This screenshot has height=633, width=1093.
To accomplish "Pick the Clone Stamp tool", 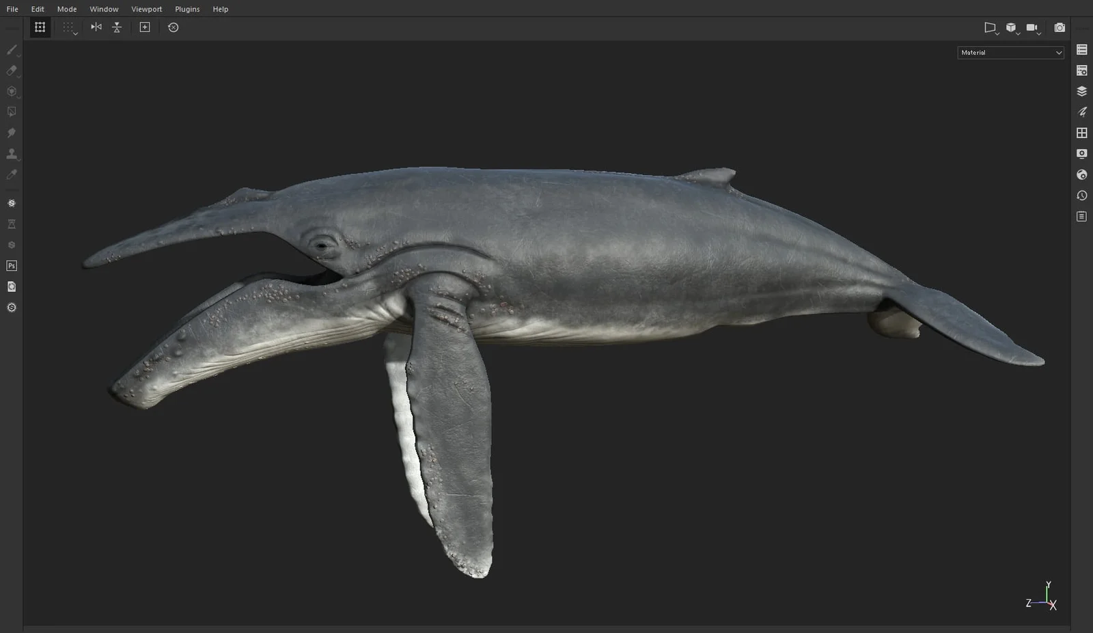I will (x=11, y=154).
